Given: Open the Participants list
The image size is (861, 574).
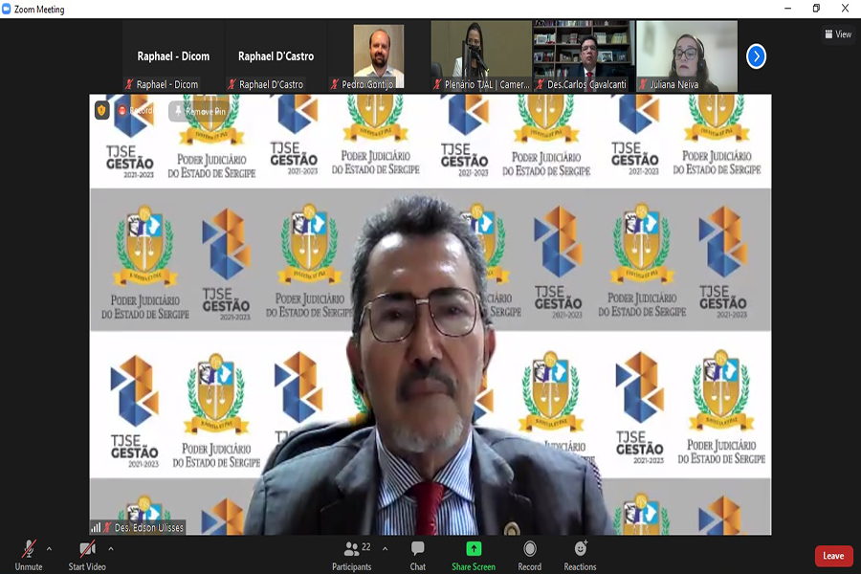Looking at the screenshot, I should (x=352, y=554).
